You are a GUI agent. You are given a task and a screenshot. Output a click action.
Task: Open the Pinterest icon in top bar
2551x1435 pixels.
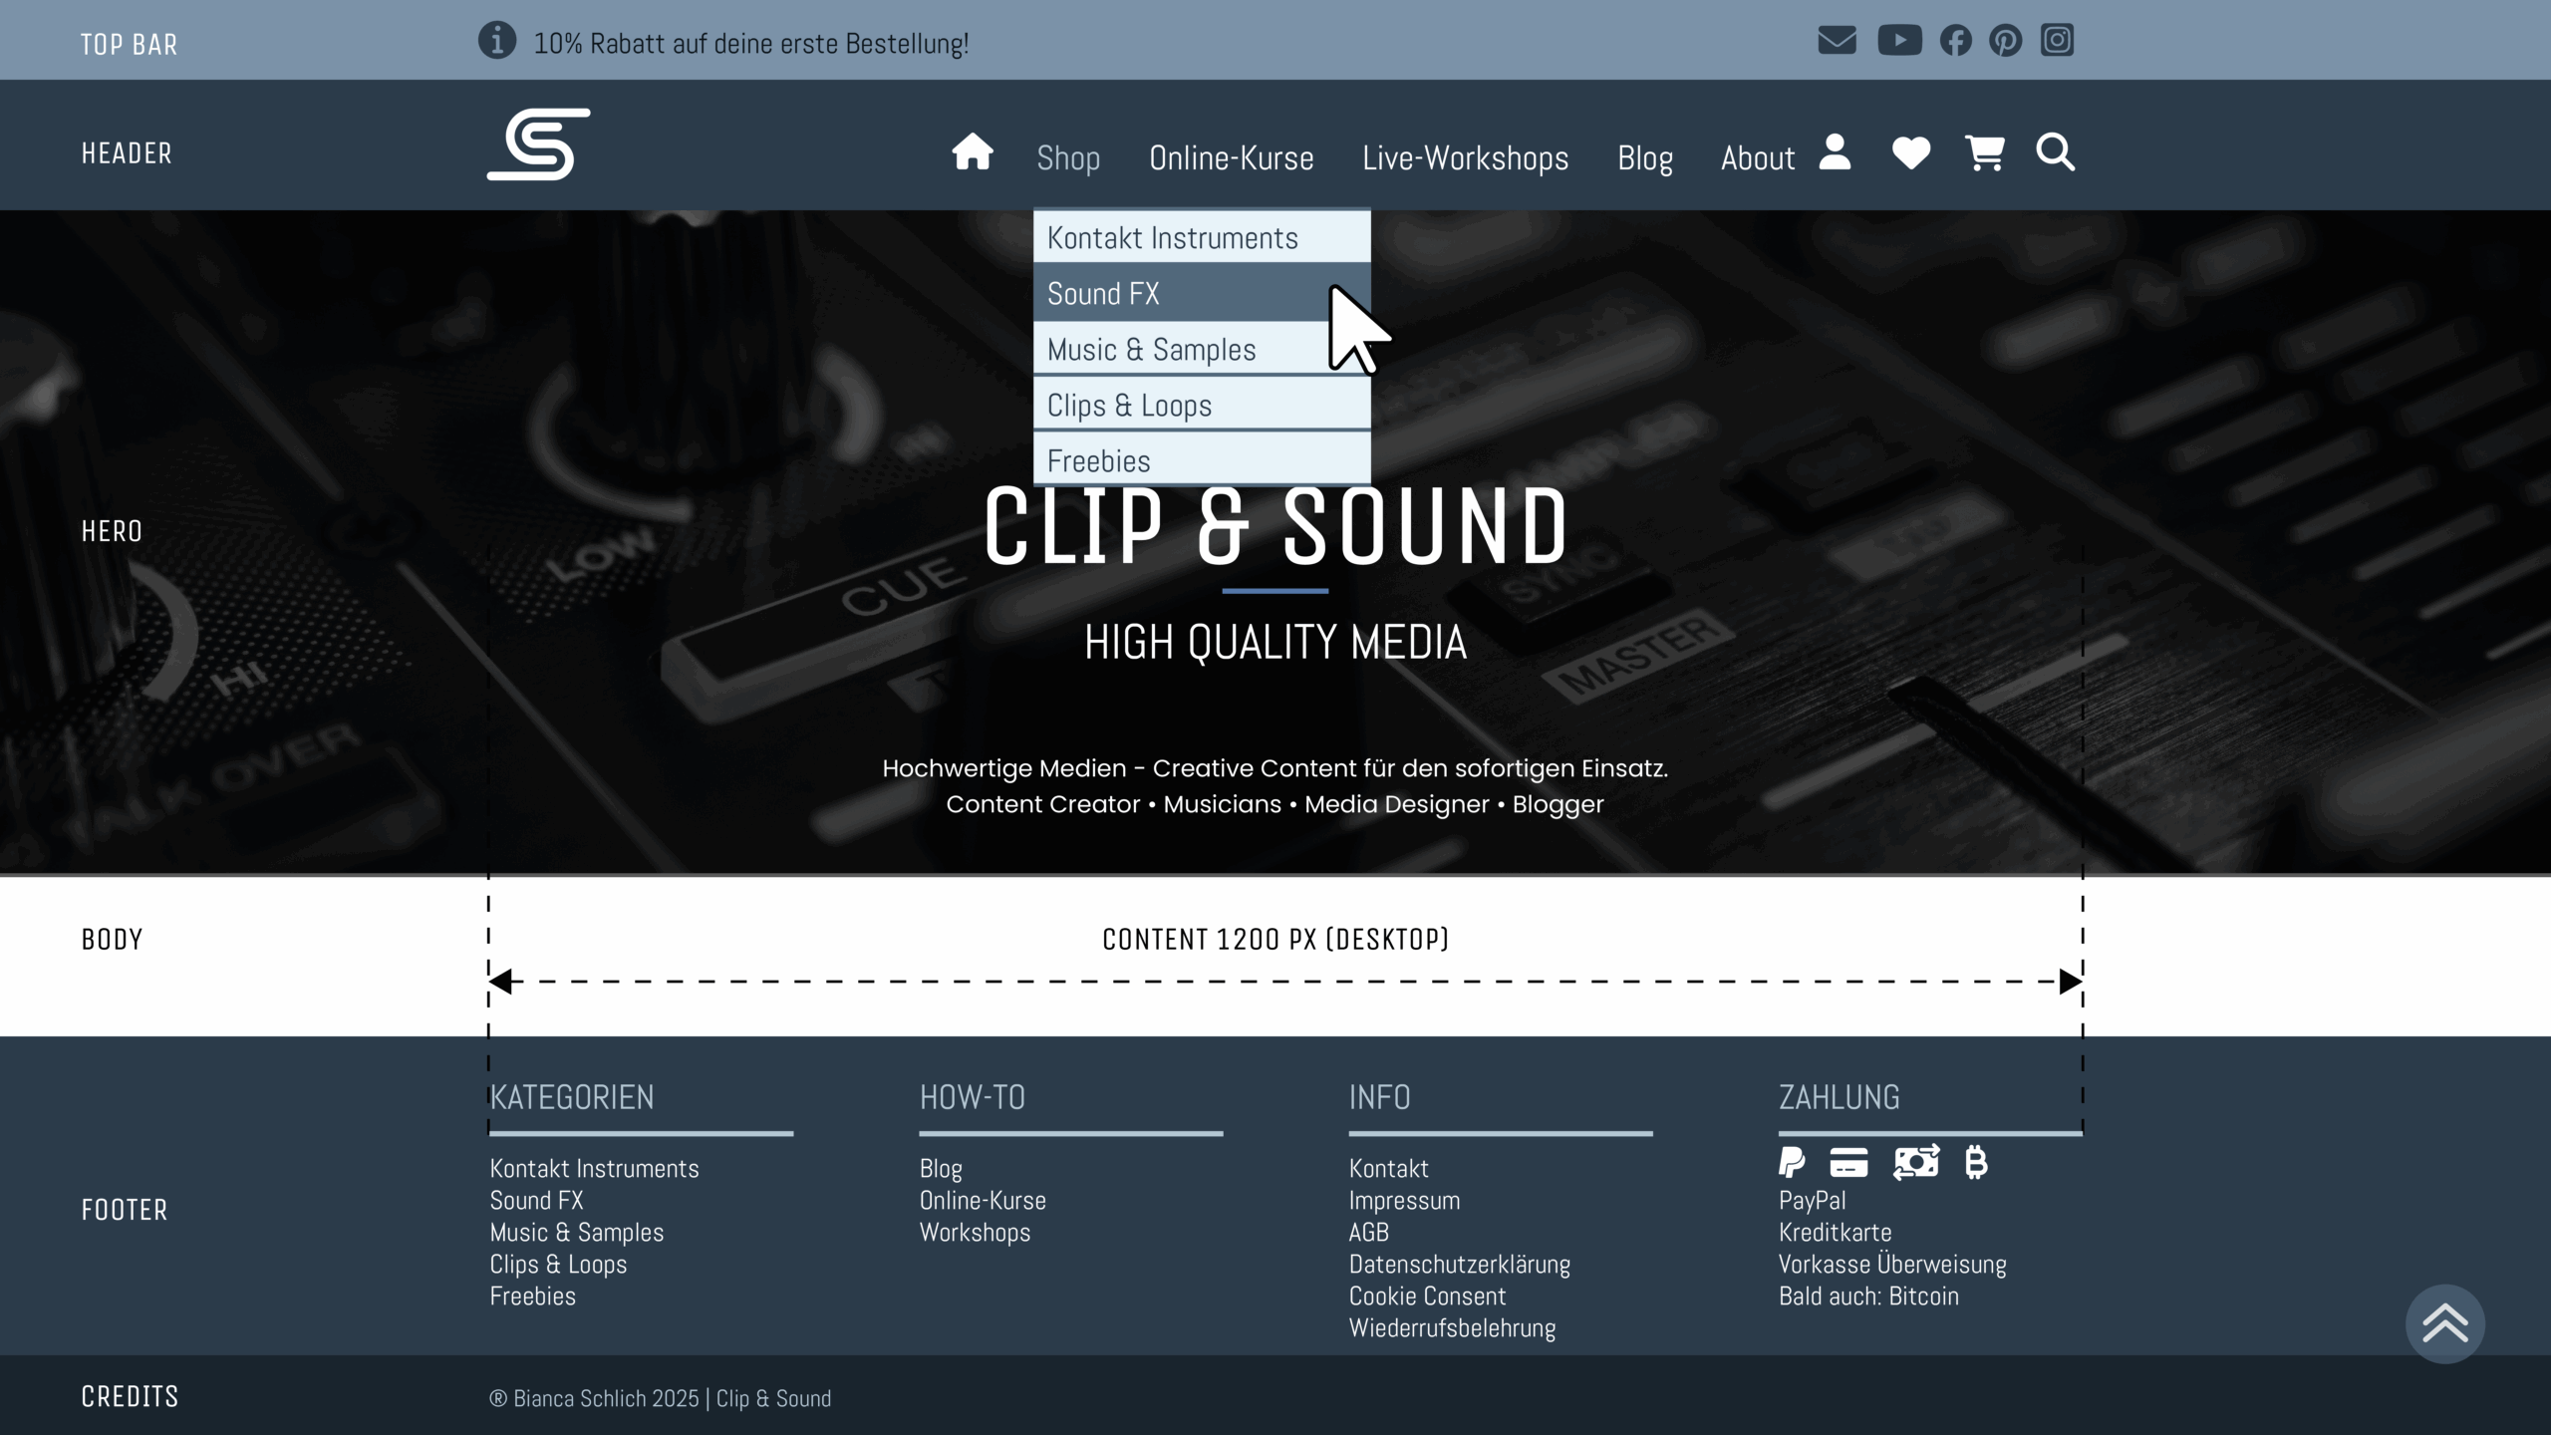pyautogui.click(x=2005, y=41)
